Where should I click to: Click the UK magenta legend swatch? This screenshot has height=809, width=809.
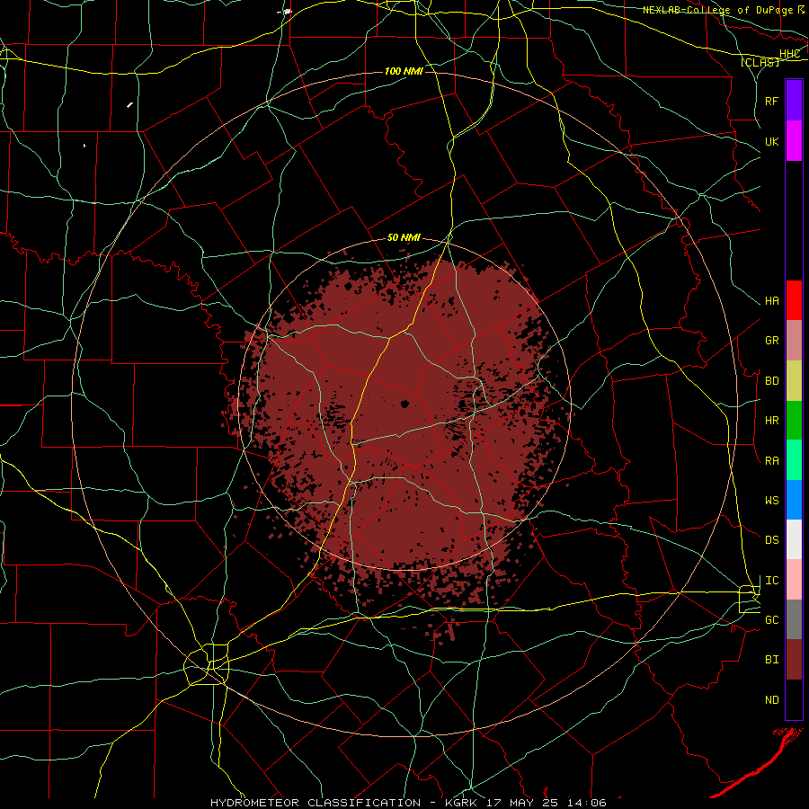(x=794, y=141)
